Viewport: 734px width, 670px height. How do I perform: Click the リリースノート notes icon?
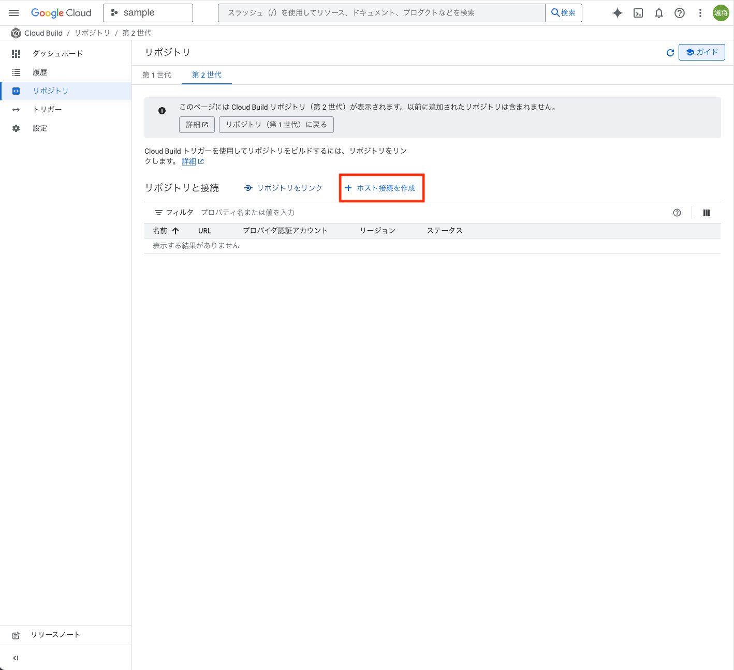pyautogui.click(x=16, y=635)
